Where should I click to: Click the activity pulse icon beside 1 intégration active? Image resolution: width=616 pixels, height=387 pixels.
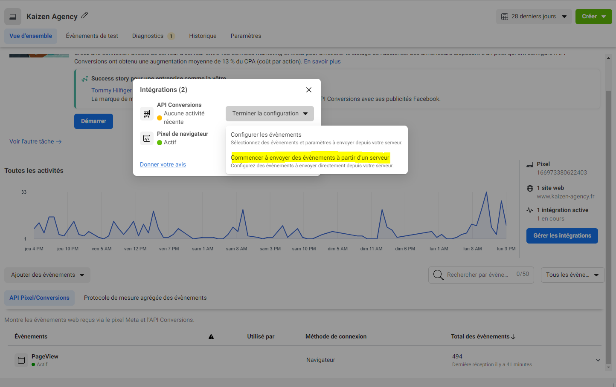tap(530, 210)
